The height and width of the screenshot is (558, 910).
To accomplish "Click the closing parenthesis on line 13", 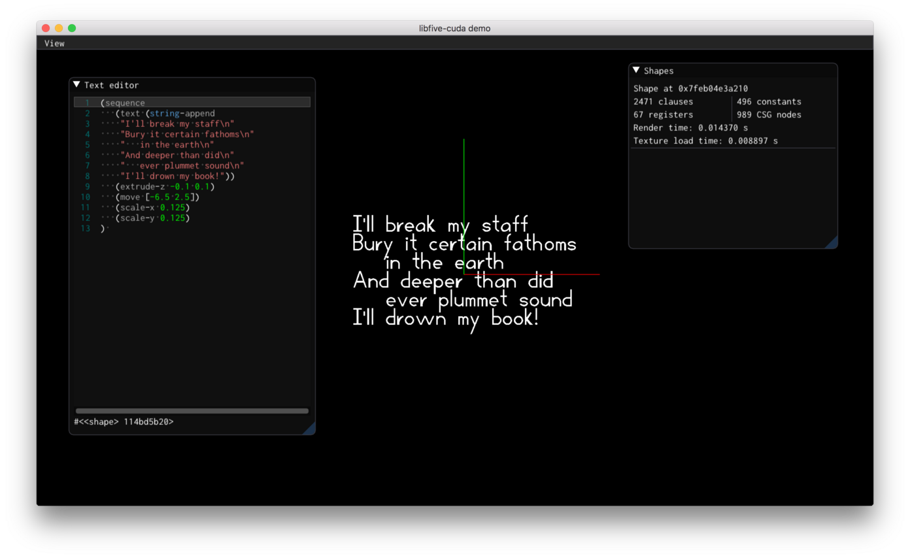I will 103,228.
